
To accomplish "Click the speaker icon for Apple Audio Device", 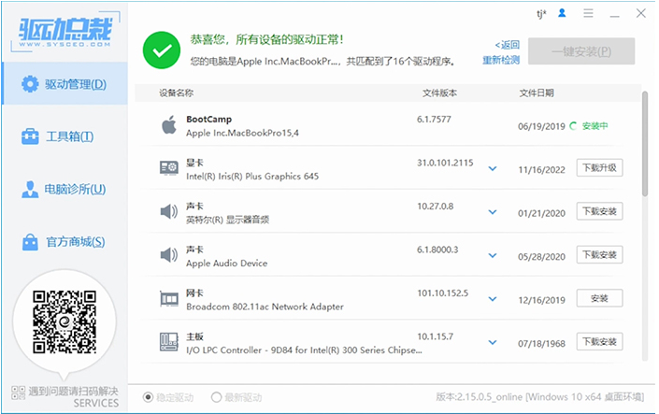I will point(169,255).
